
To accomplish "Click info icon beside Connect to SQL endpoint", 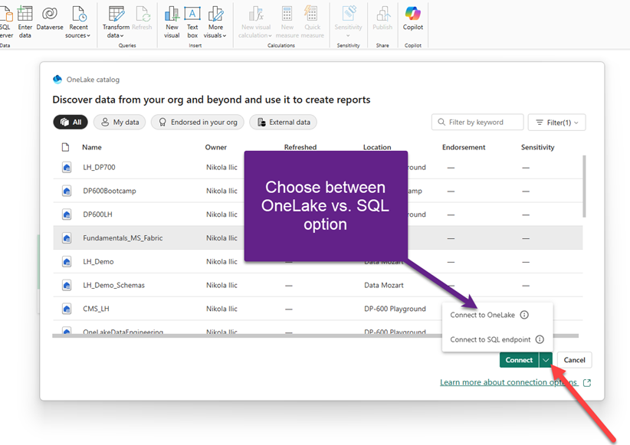I will tap(540, 340).
